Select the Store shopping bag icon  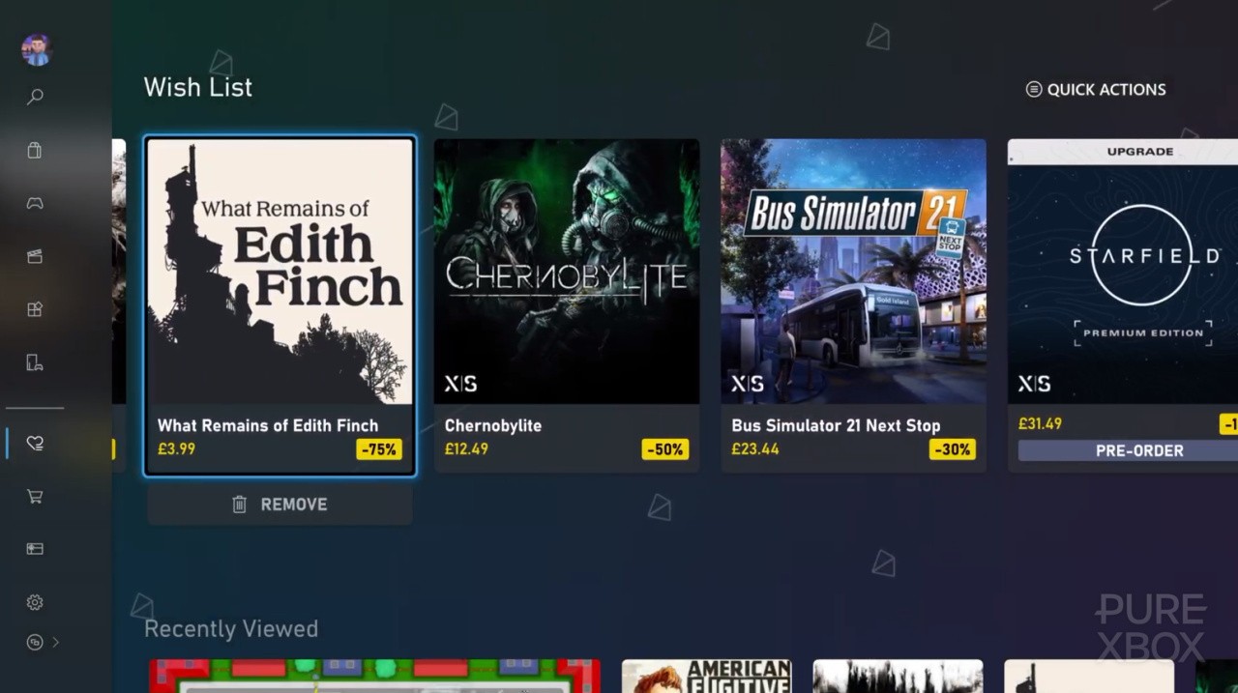pos(35,150)
